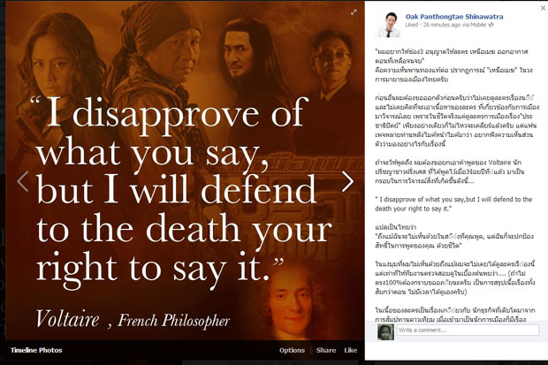Close the photo viewer with the X
The width and height of the screenshot is (548, 365).
tap(543, 8)
